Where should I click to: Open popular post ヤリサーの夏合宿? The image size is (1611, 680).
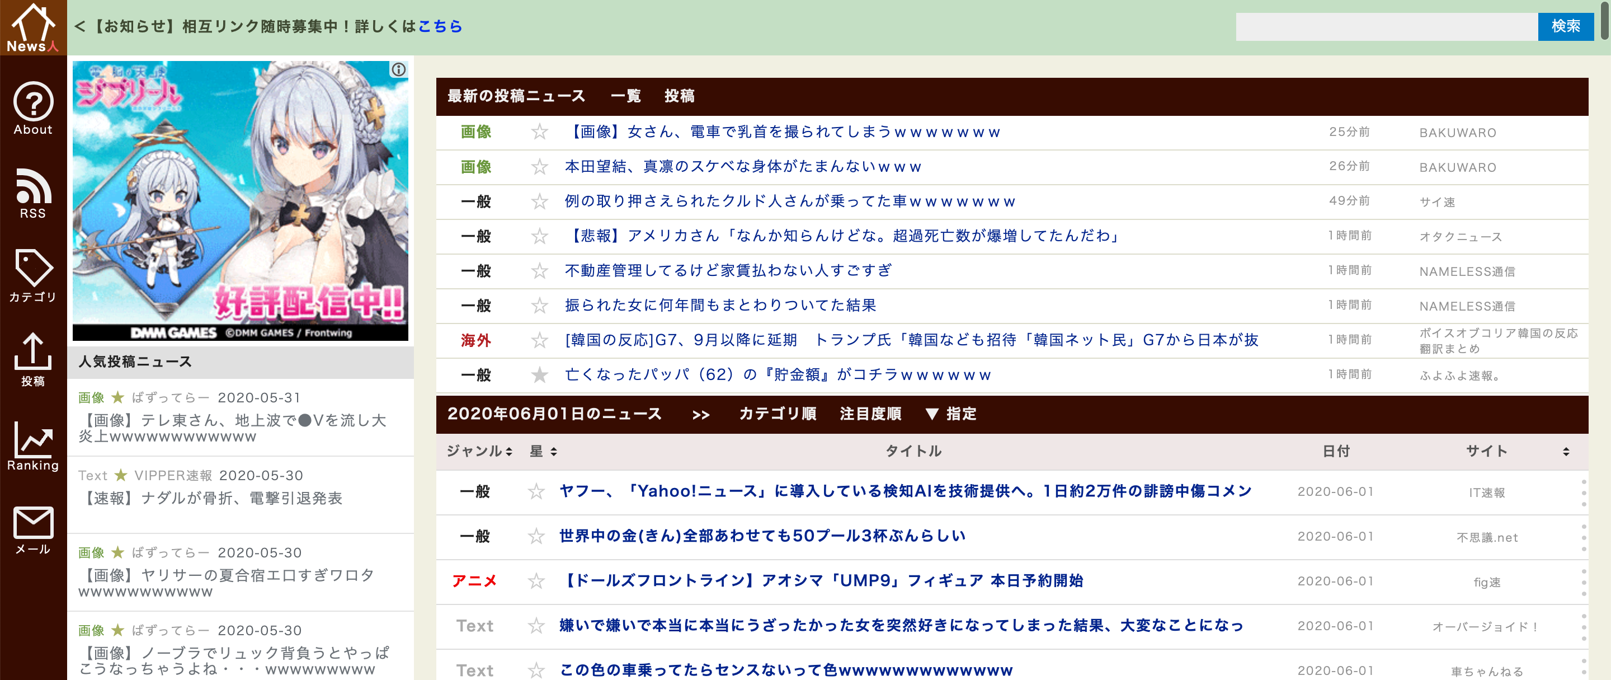pos(227,583)
